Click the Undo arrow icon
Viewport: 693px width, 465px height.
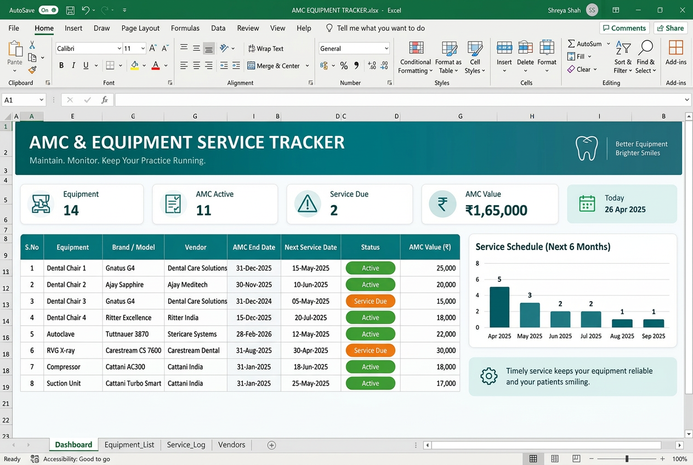86,10
